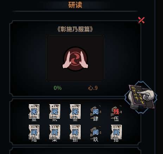
Task: Select chapter page 壹
Action: point(34,113)
